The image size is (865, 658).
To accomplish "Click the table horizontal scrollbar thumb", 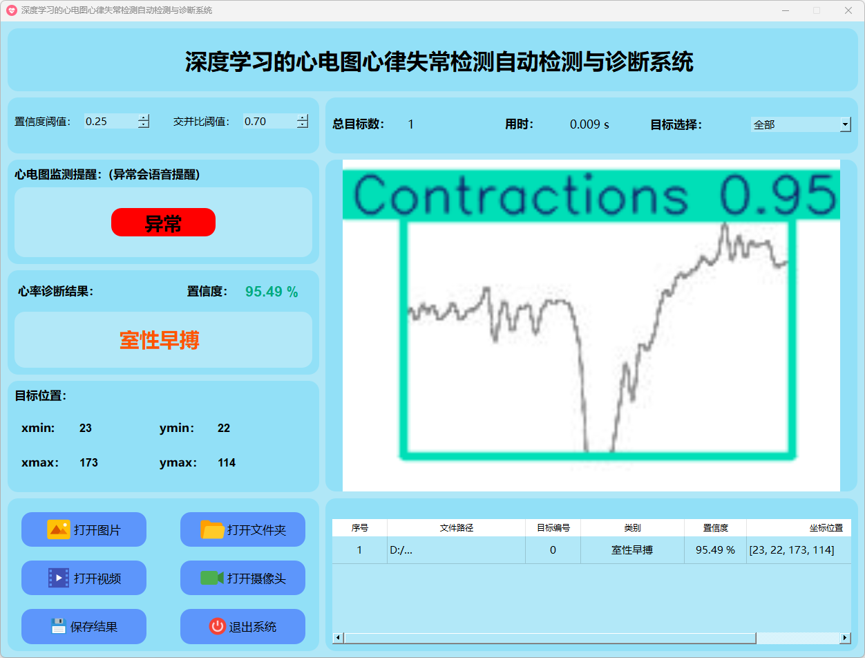I will pos(550,637).
